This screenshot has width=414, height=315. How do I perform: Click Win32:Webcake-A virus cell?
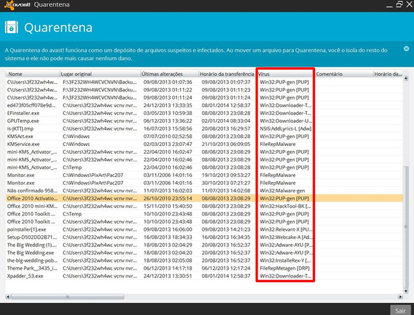pyautogui.click(x=286, y=237)
